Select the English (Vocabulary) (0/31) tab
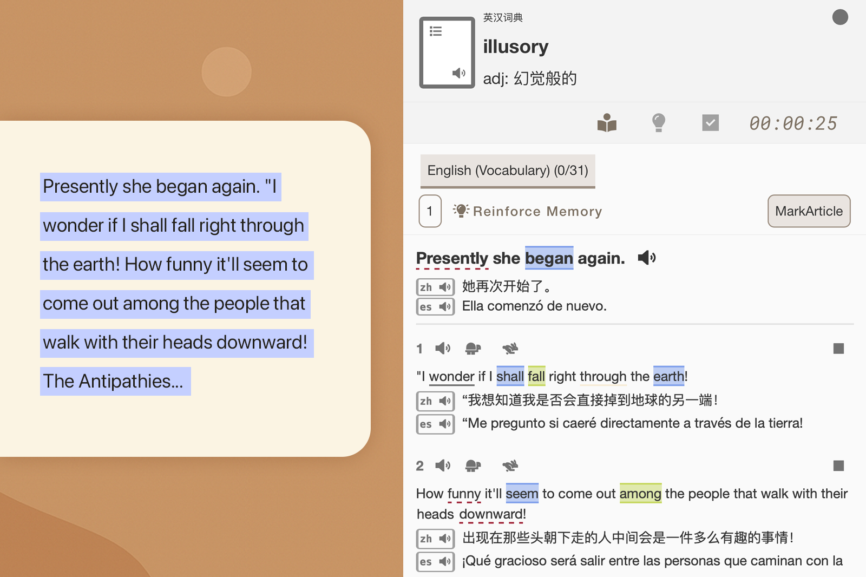The height and width of the screenshot is (577, 866). (507, 171)
